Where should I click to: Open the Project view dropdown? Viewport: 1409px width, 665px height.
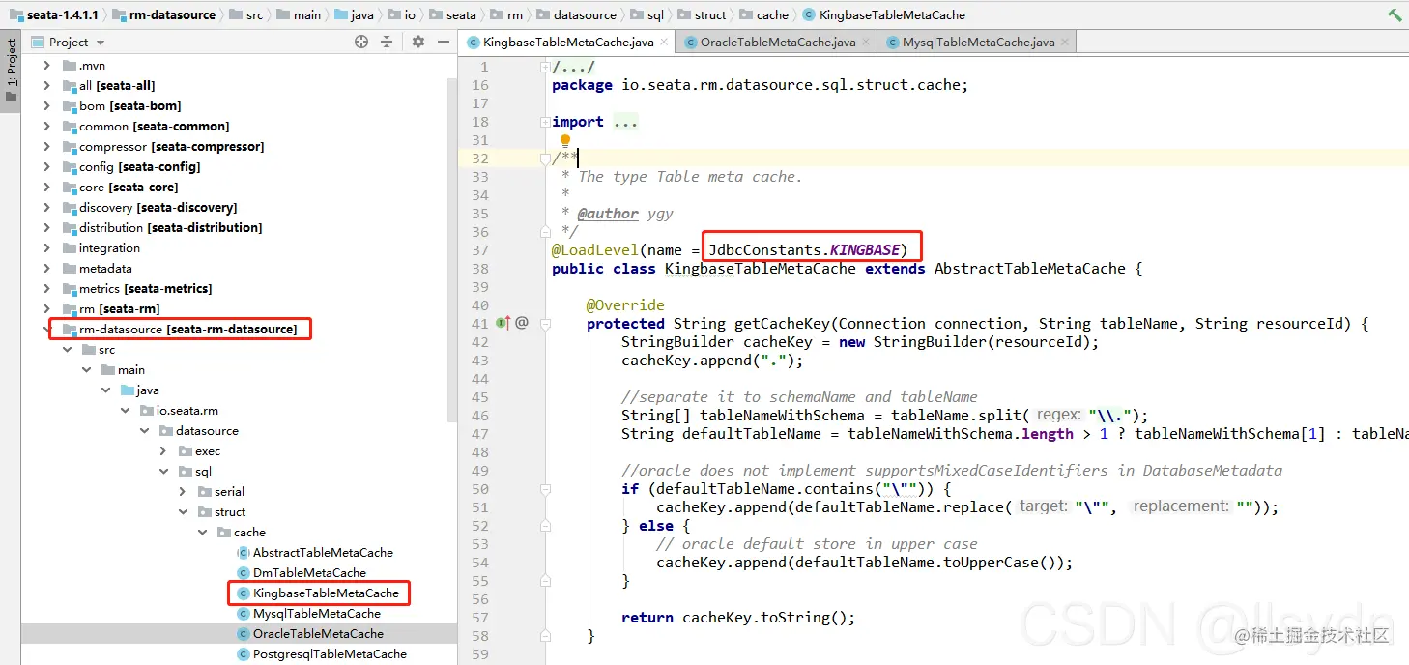pyautogui.click(x=101, y=43)
